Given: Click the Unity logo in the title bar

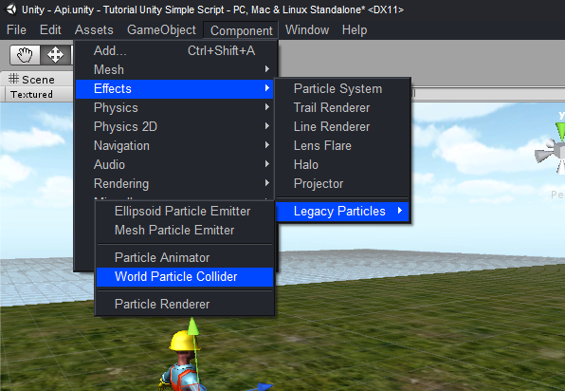Looking at the screenshot, I should pyautogui.click(x=11, y=9).
